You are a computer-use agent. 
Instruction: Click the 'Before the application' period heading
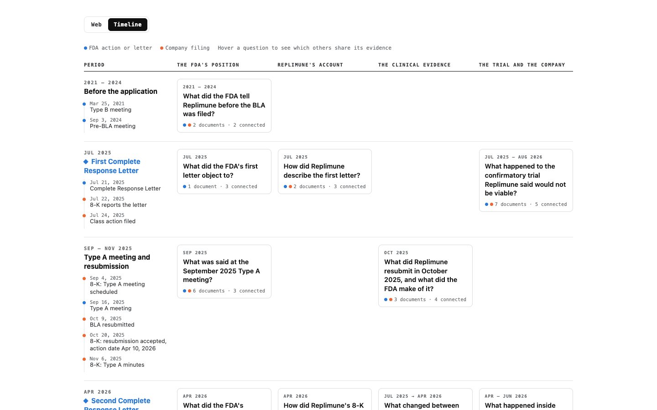click(x=120, y=92)
